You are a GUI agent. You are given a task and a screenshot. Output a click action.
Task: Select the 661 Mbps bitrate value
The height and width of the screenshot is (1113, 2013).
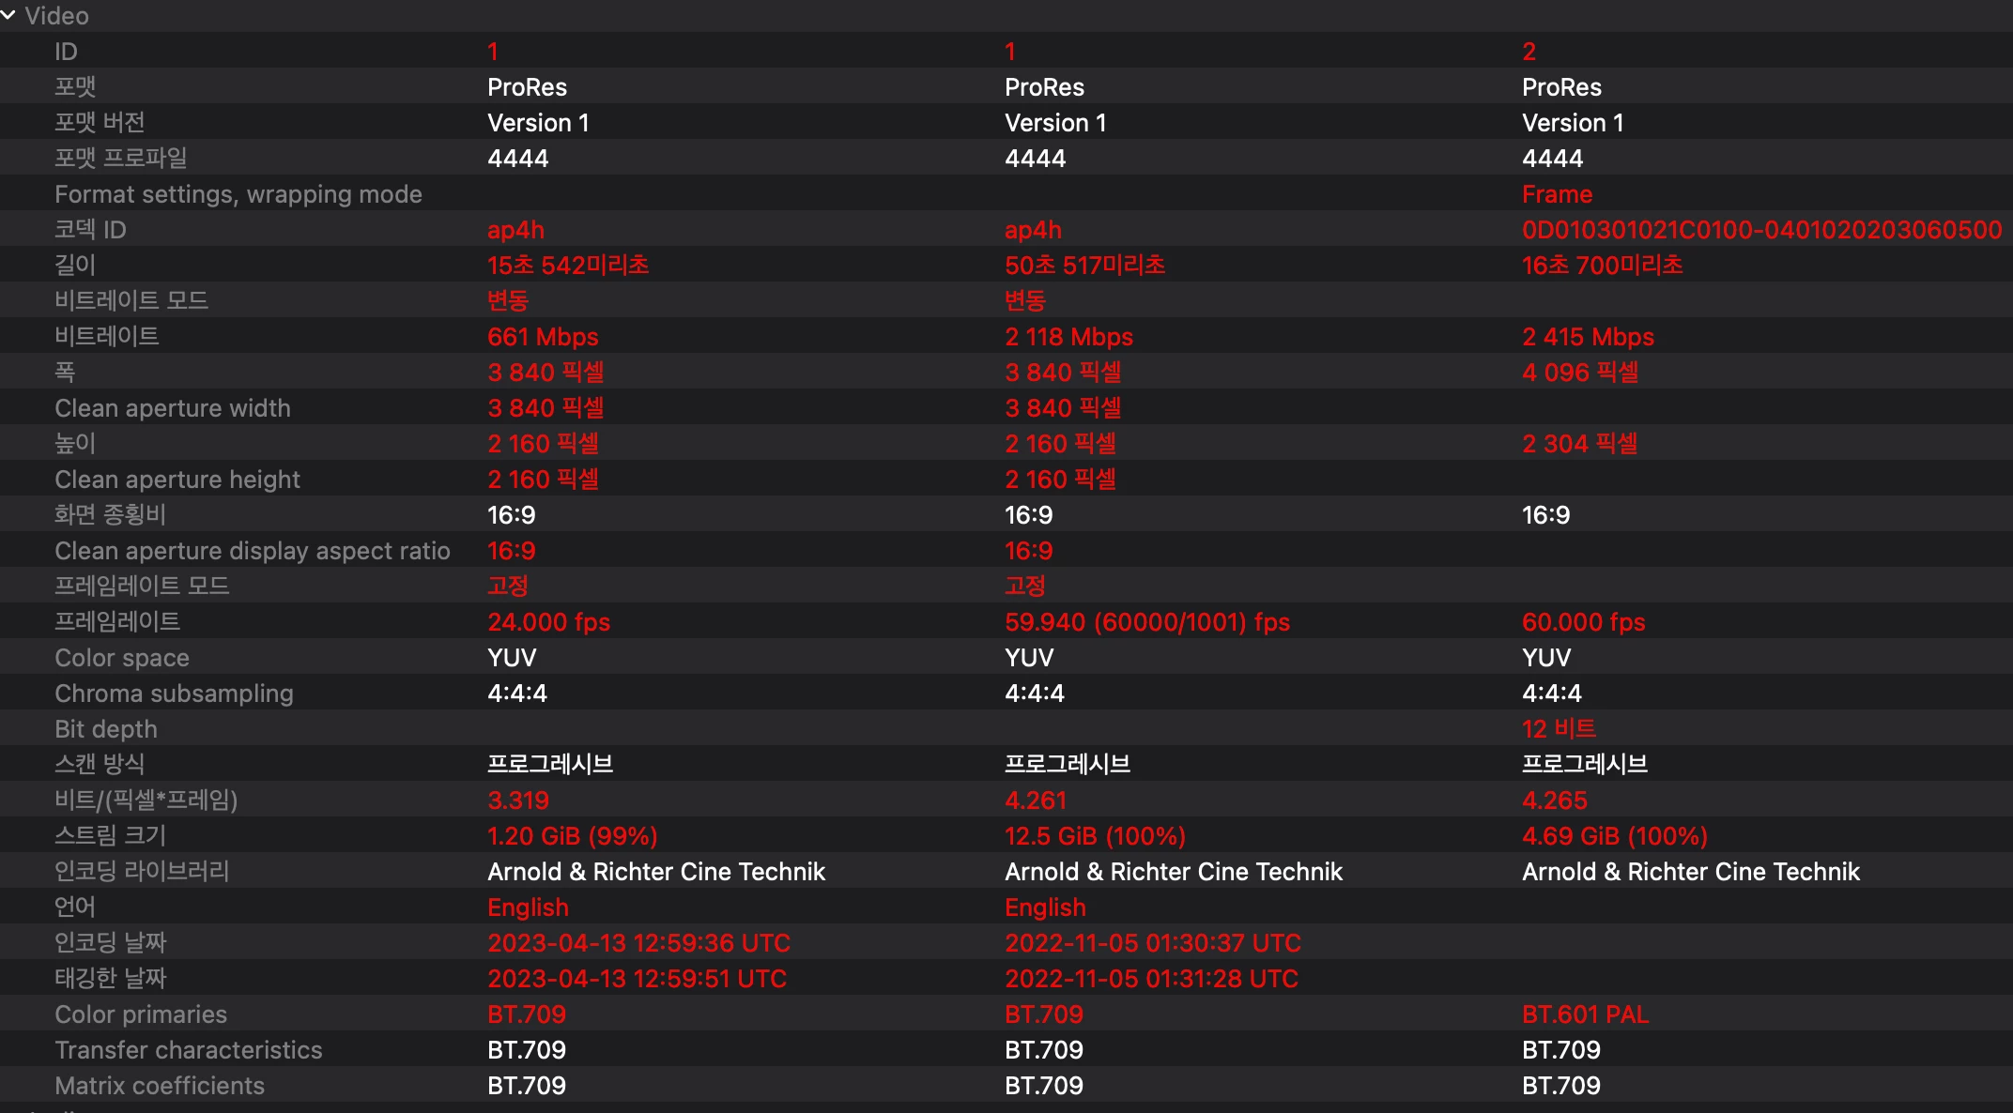(x=543, y=337)
